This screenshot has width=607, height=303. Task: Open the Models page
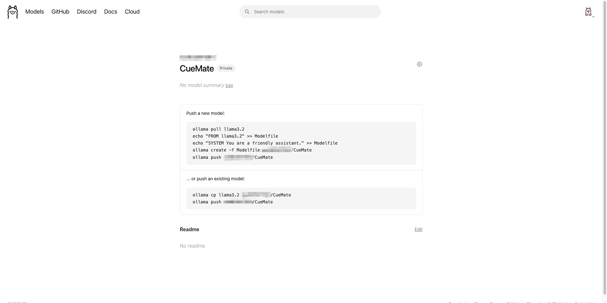tap(34, 12)
